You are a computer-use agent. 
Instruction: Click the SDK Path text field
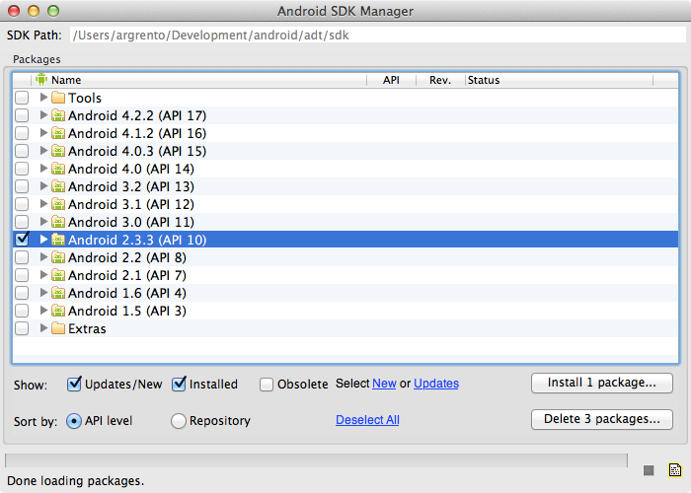point(375,35)
